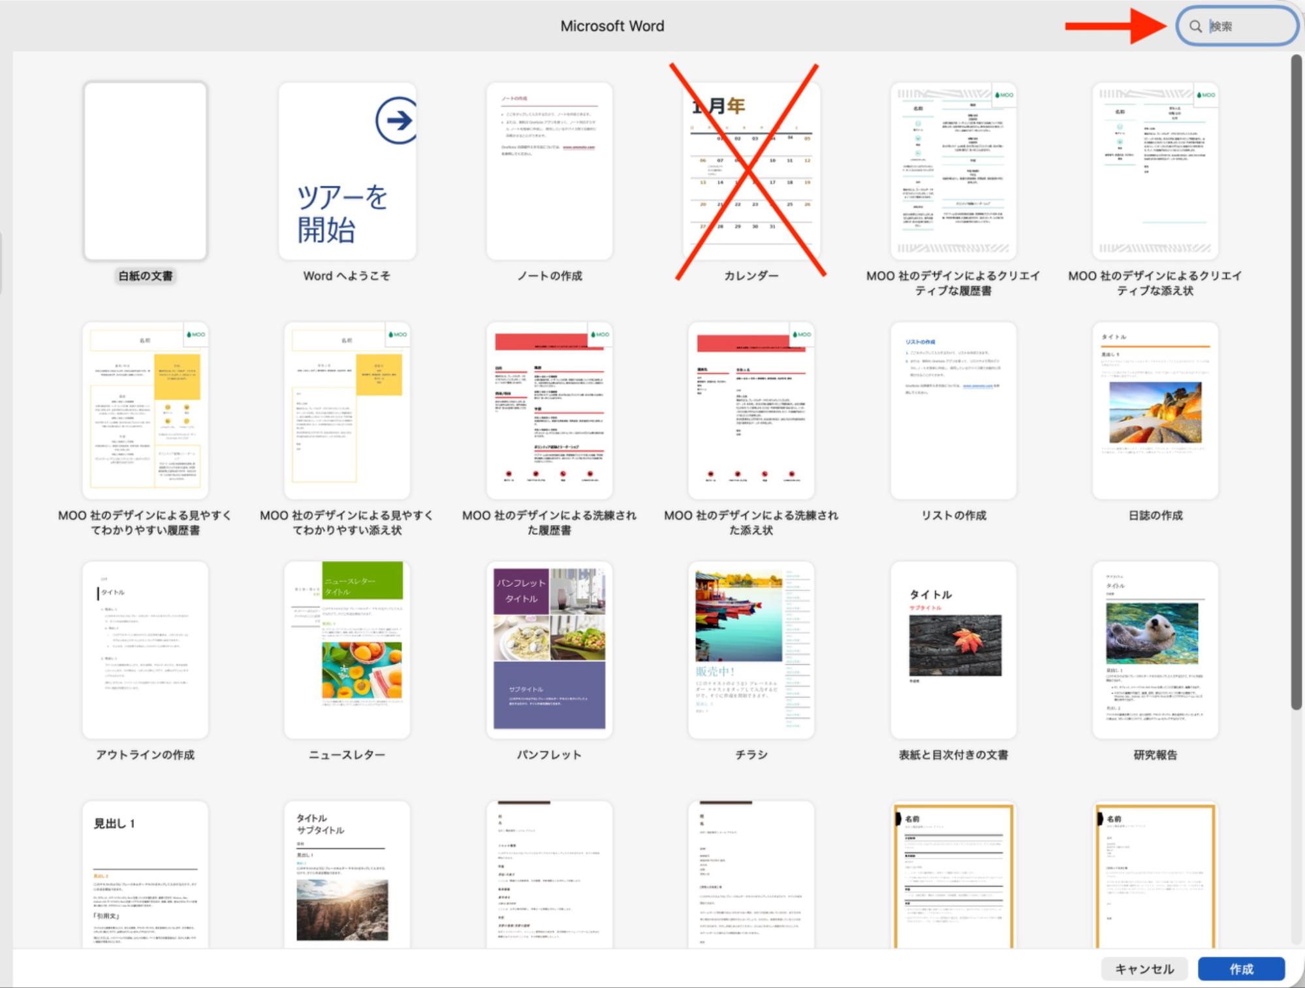Image resolution: width=1305 pixels, height=988 pixels.
Task: Click the template gallery vertical scrollbar
Action: pyautogui.click(x=1297, y=382)
